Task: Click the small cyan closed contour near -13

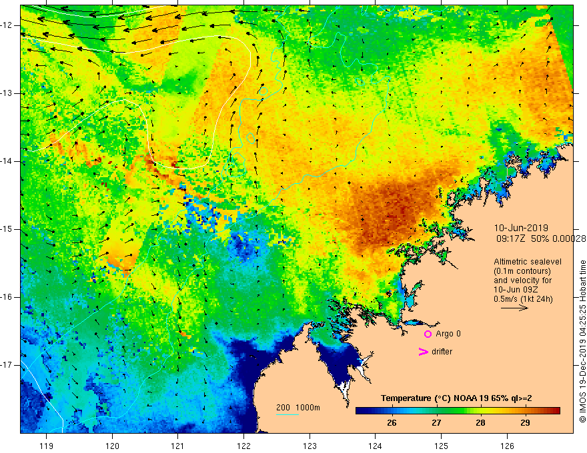Action: pos(263,91)
